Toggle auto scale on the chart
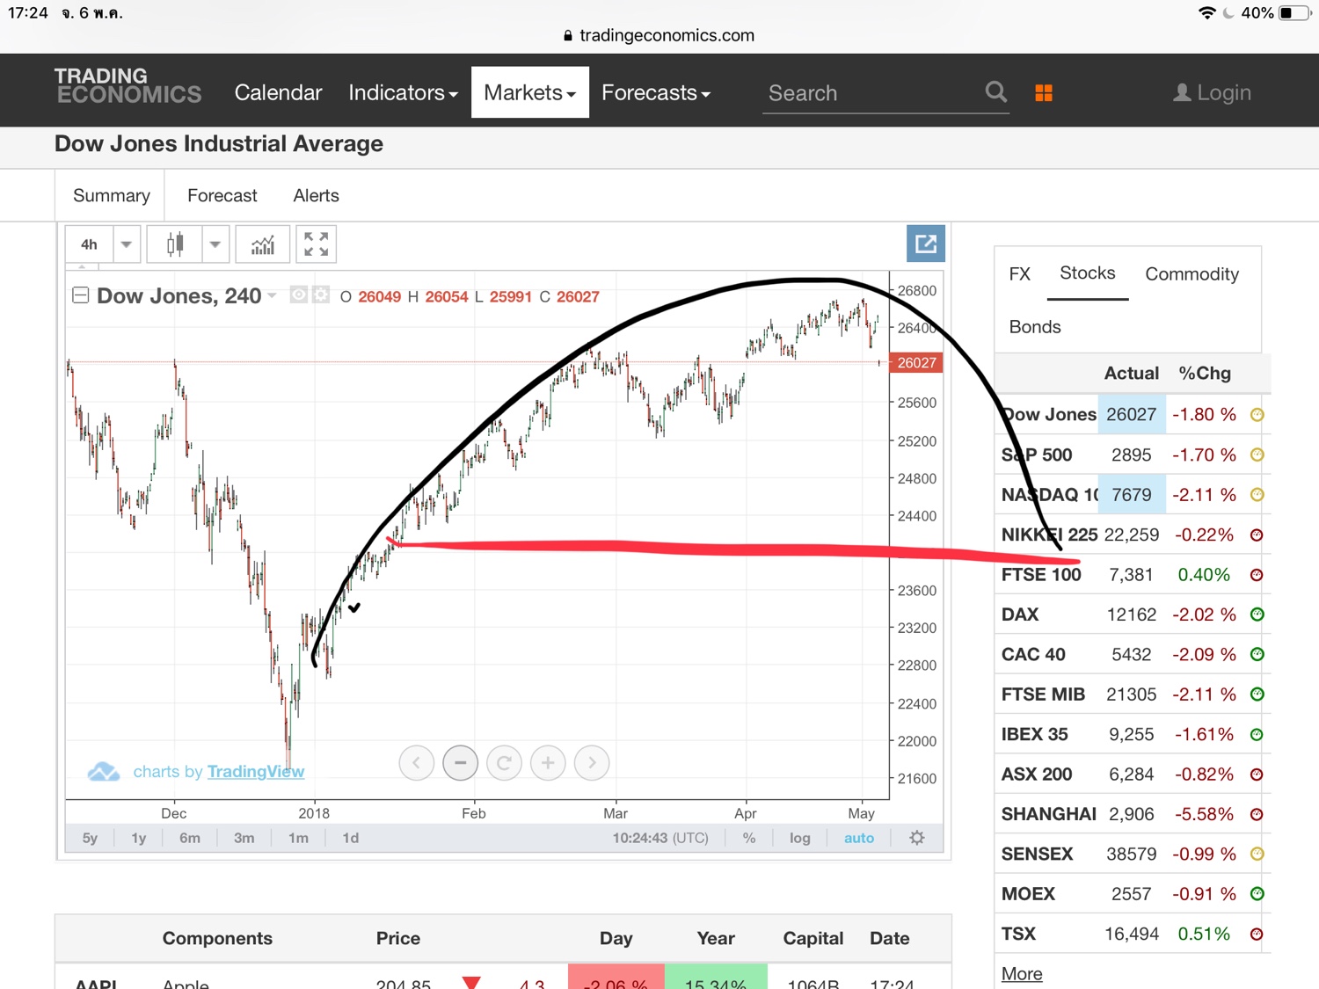 pos(859,838)
